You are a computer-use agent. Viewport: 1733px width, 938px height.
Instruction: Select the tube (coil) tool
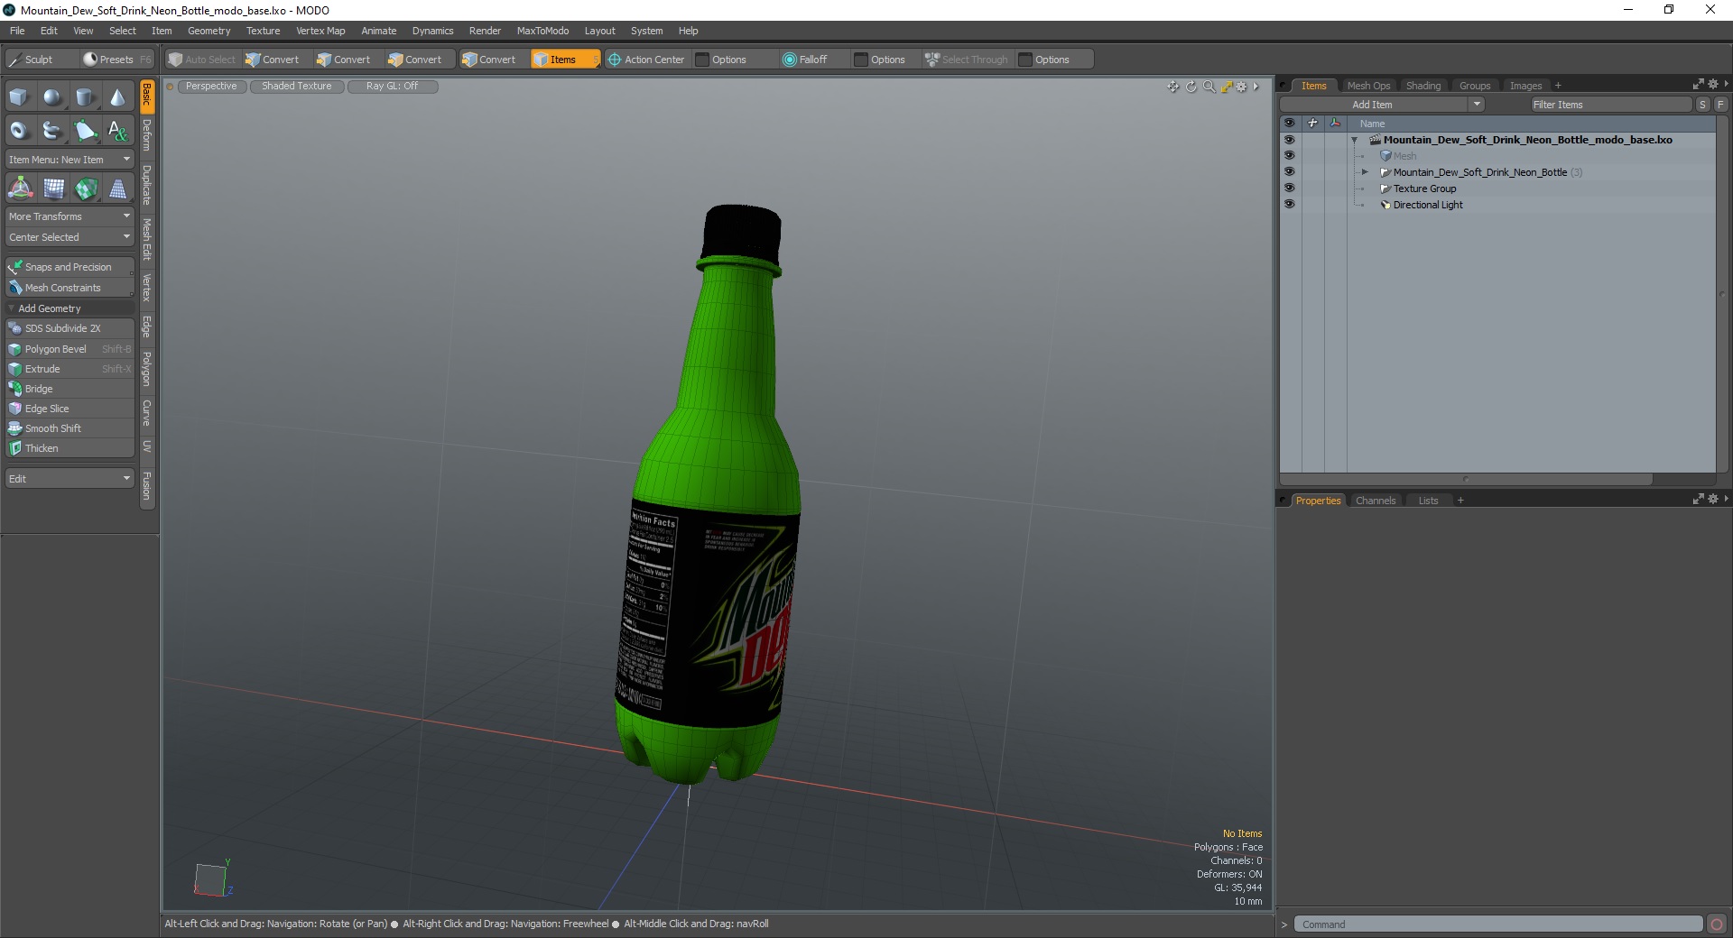(x=52, y=130)
